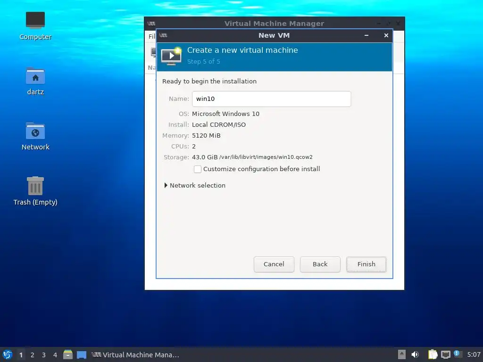Viewport: 483px width, 362px height.
Task: Click the Memory value 5120 MiB
Action: pos(206,135)
